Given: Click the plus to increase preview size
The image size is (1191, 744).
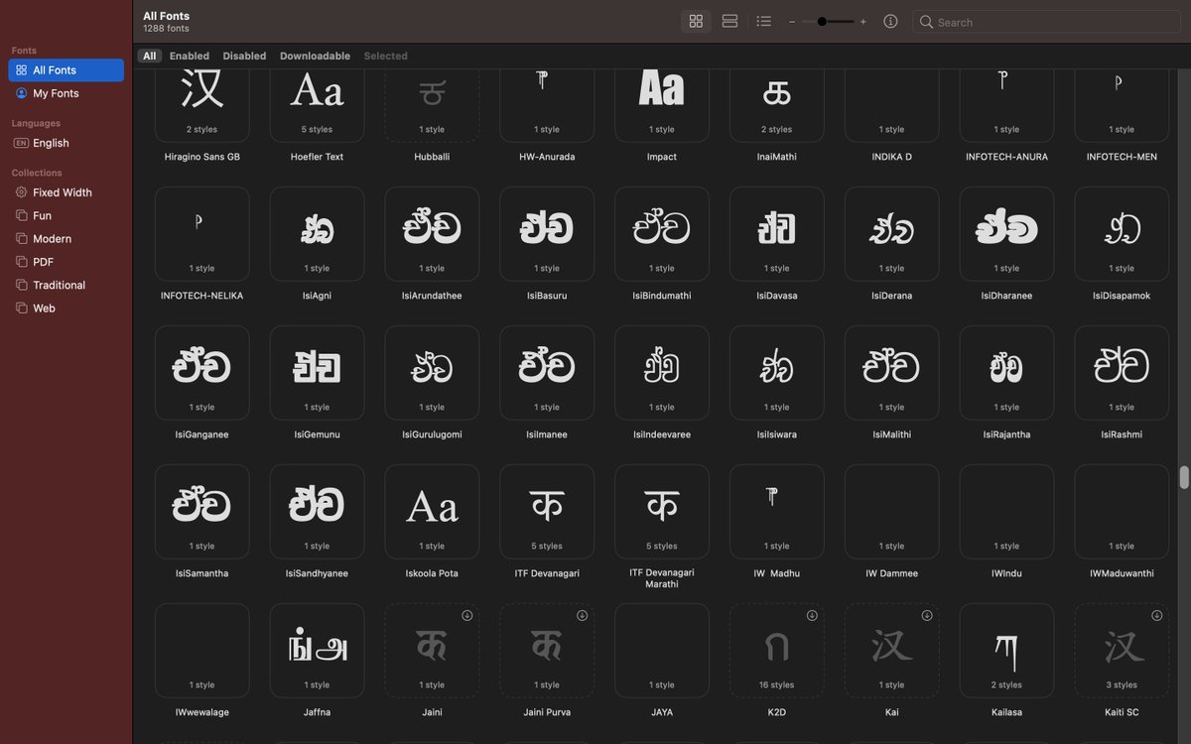Looking at the screenshot, I should [x=862, y=22].
